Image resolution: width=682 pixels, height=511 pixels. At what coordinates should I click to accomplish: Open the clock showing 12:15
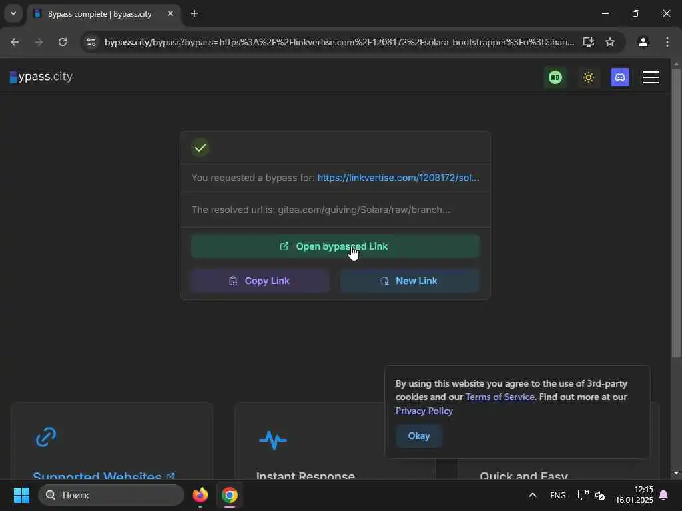coord(635,495)
